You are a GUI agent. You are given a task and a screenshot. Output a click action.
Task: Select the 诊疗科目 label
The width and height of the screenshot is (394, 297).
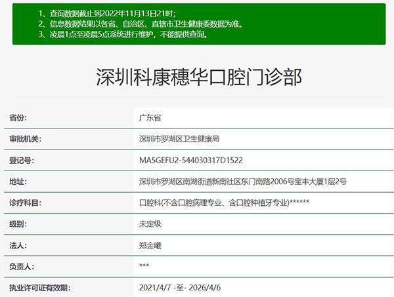coord(25,203)
